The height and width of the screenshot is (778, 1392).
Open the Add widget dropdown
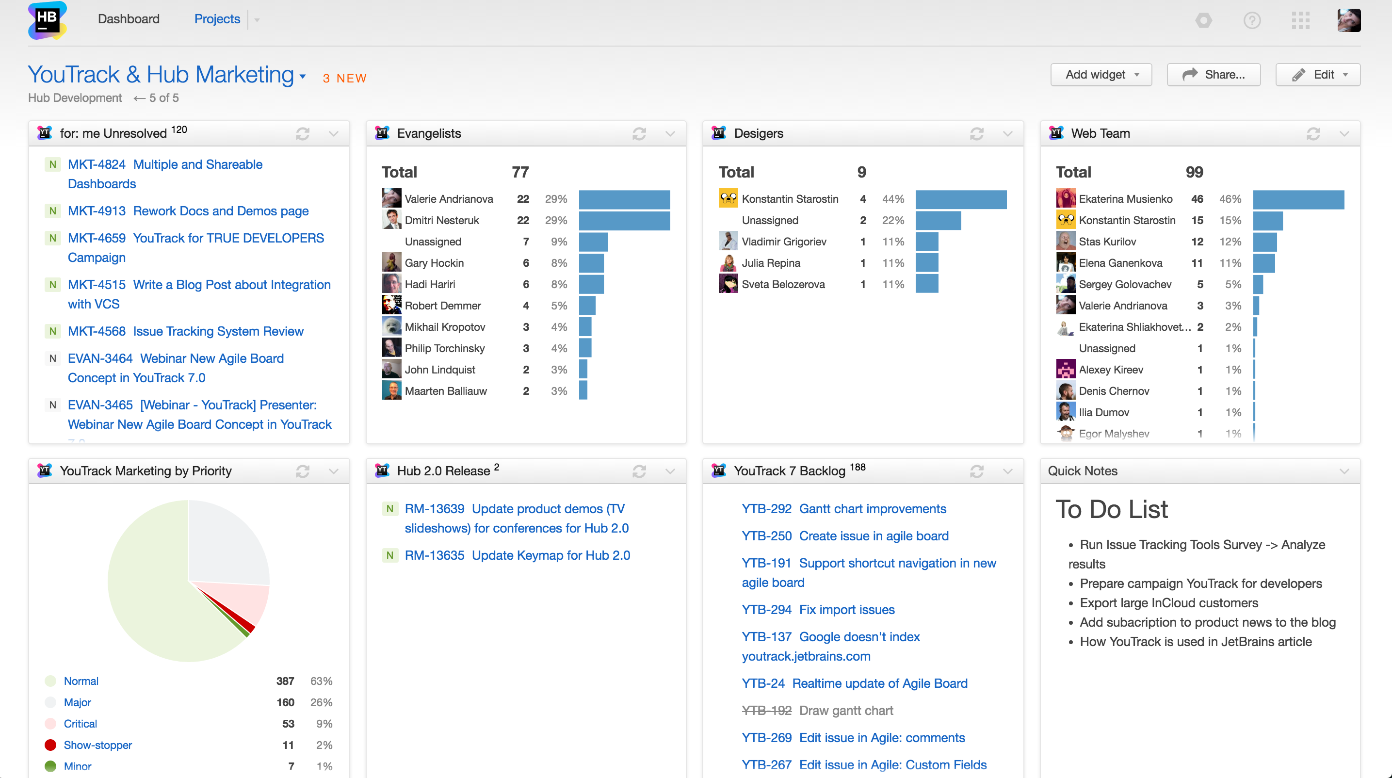click(1101, 75)
